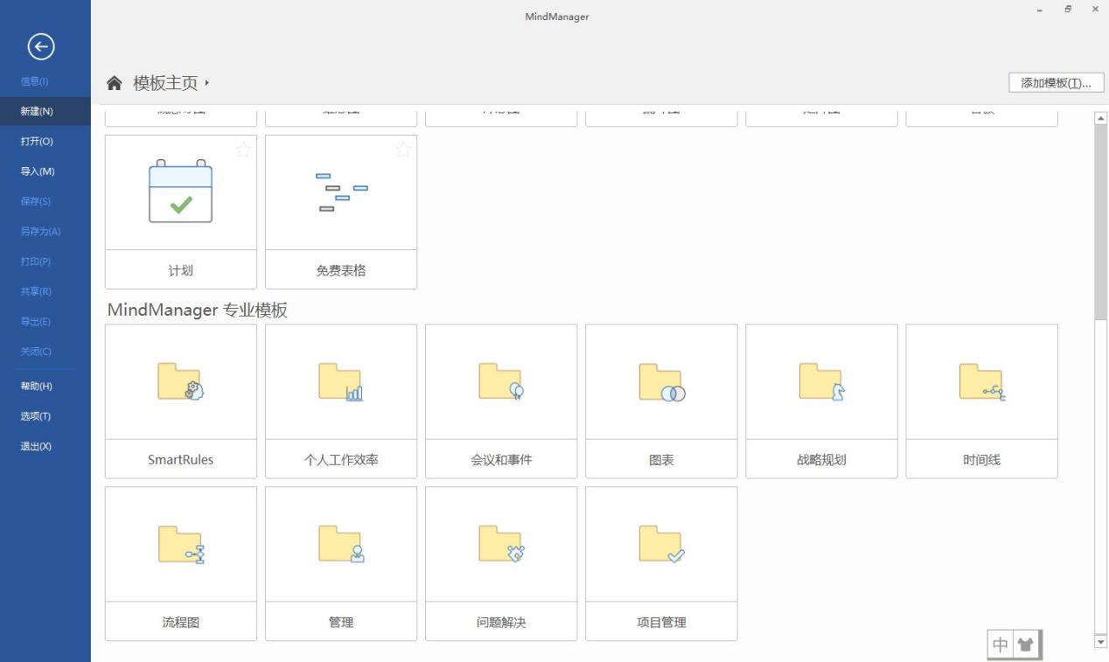Toggle the favorite star on 免费表格 template
The image size is (1109, 662).
click(403, 150)
